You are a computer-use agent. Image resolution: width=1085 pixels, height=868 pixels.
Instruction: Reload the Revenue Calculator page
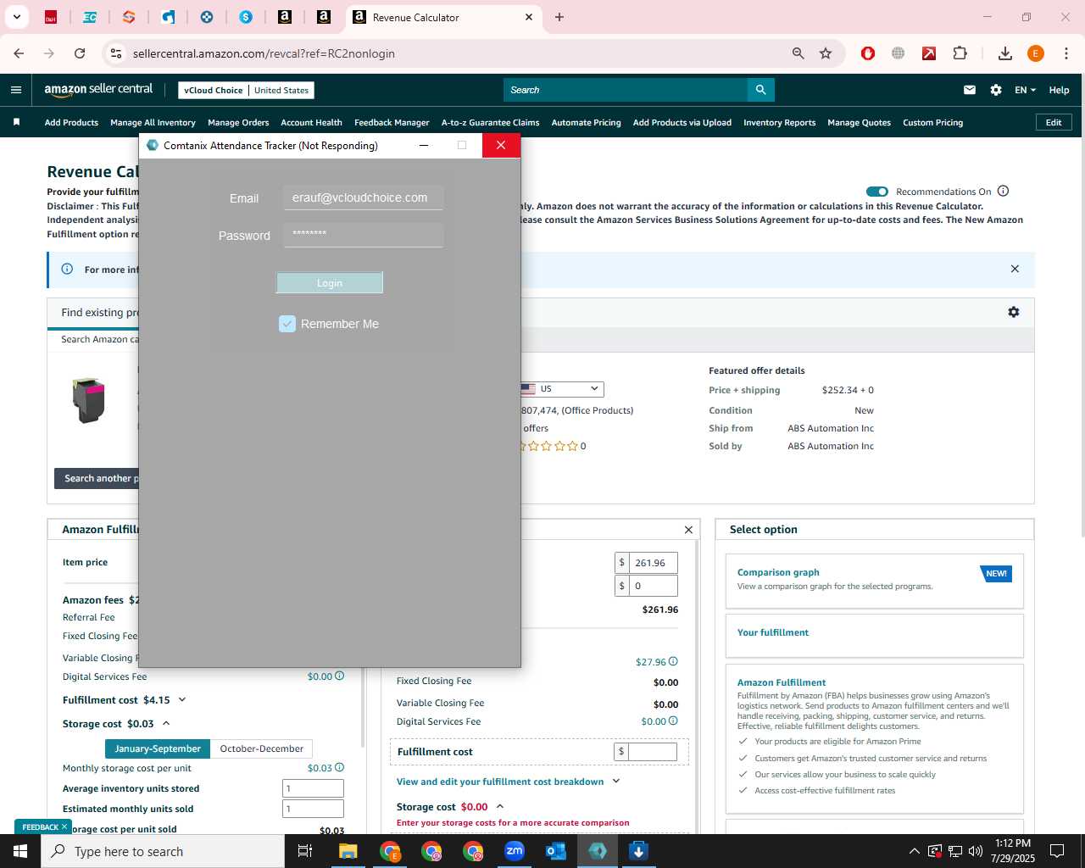pos(80,53)
